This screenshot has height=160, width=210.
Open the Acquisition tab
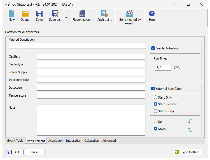tap(55, 141)
